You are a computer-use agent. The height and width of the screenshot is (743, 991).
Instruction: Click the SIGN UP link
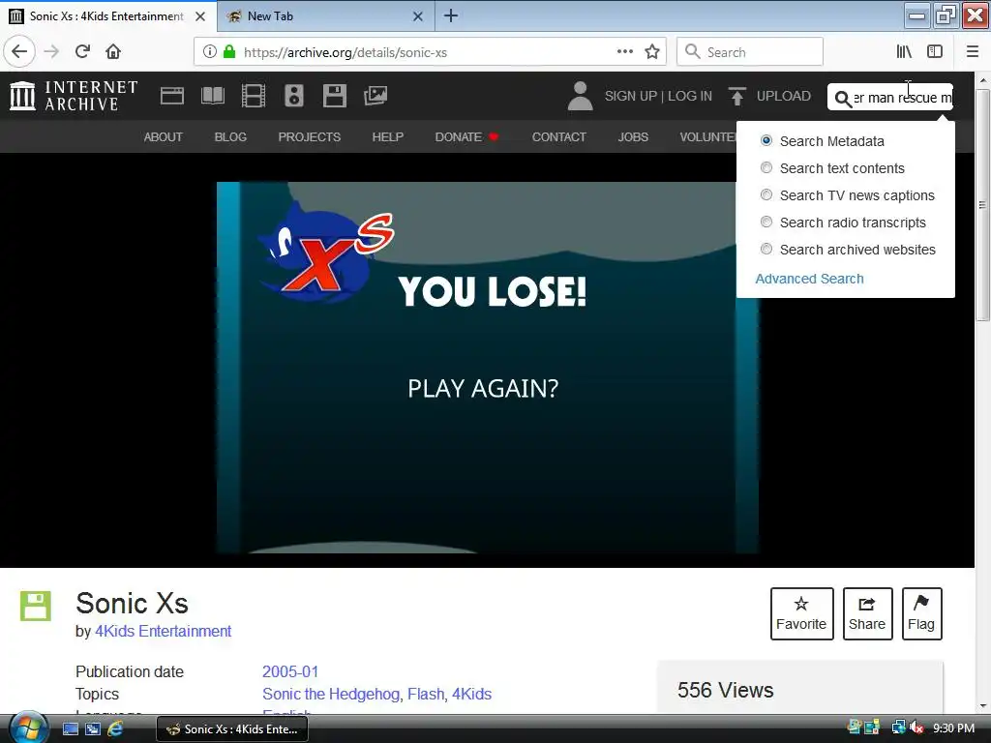tap(631, 96)
